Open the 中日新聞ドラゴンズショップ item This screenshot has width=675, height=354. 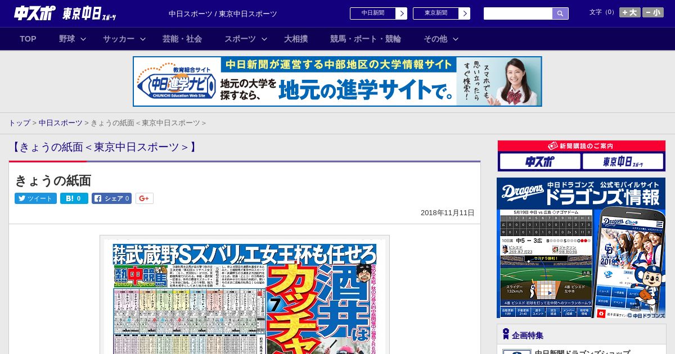click(x=582, y=352)
